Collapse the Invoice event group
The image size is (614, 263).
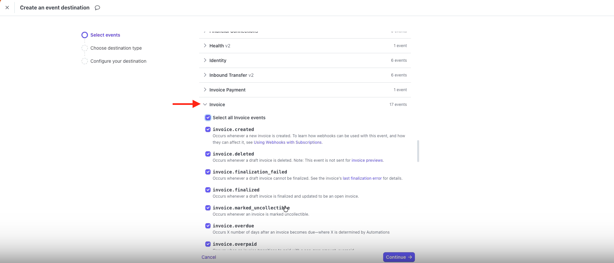[x=205, y=105]
